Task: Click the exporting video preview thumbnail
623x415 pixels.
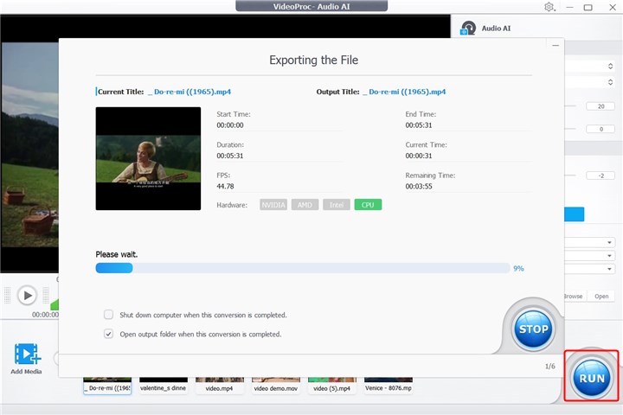Action: [x=148, y=158]
